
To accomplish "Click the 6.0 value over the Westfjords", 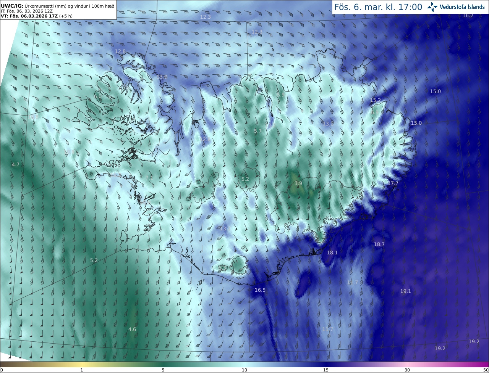I will pos(98,96).
